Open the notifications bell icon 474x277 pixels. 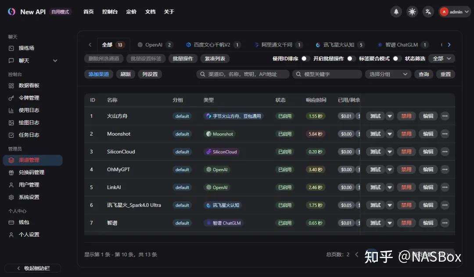click(x=396, y=12)
